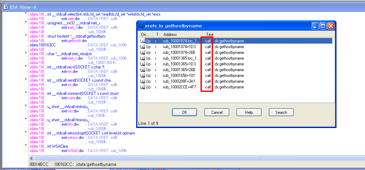The width and height of the screenshot is (365, 170).
Task: Select xref row sub_1000208F+3A1
Action: pyautogui.click(x=235, y=81)
